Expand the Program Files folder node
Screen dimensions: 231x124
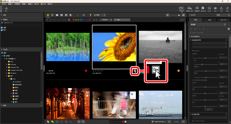point(7,67)
